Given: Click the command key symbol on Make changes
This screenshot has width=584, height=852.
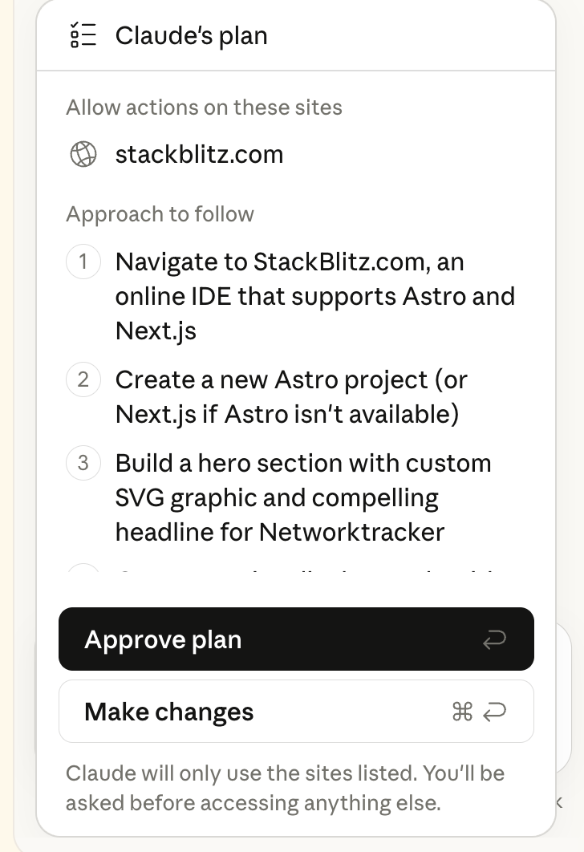Looking at the screenshot, I should click(463, 712).
